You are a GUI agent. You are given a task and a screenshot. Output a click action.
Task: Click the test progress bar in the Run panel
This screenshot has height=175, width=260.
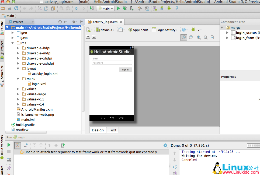(x=253, y=145)
